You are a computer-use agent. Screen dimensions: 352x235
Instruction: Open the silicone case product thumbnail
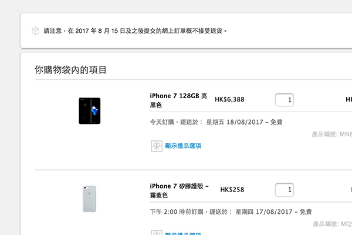89,199
